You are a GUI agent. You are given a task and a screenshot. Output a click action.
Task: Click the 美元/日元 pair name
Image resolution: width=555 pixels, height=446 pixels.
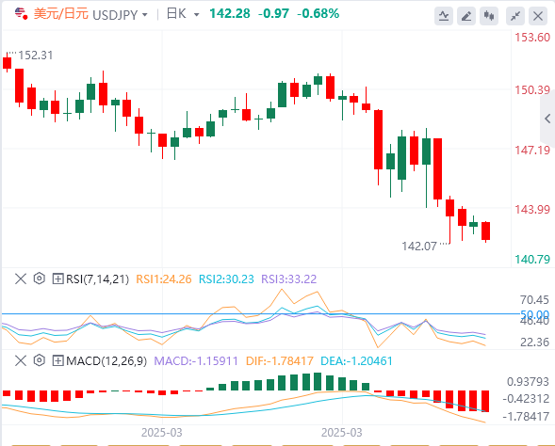[x=60, y=14]
